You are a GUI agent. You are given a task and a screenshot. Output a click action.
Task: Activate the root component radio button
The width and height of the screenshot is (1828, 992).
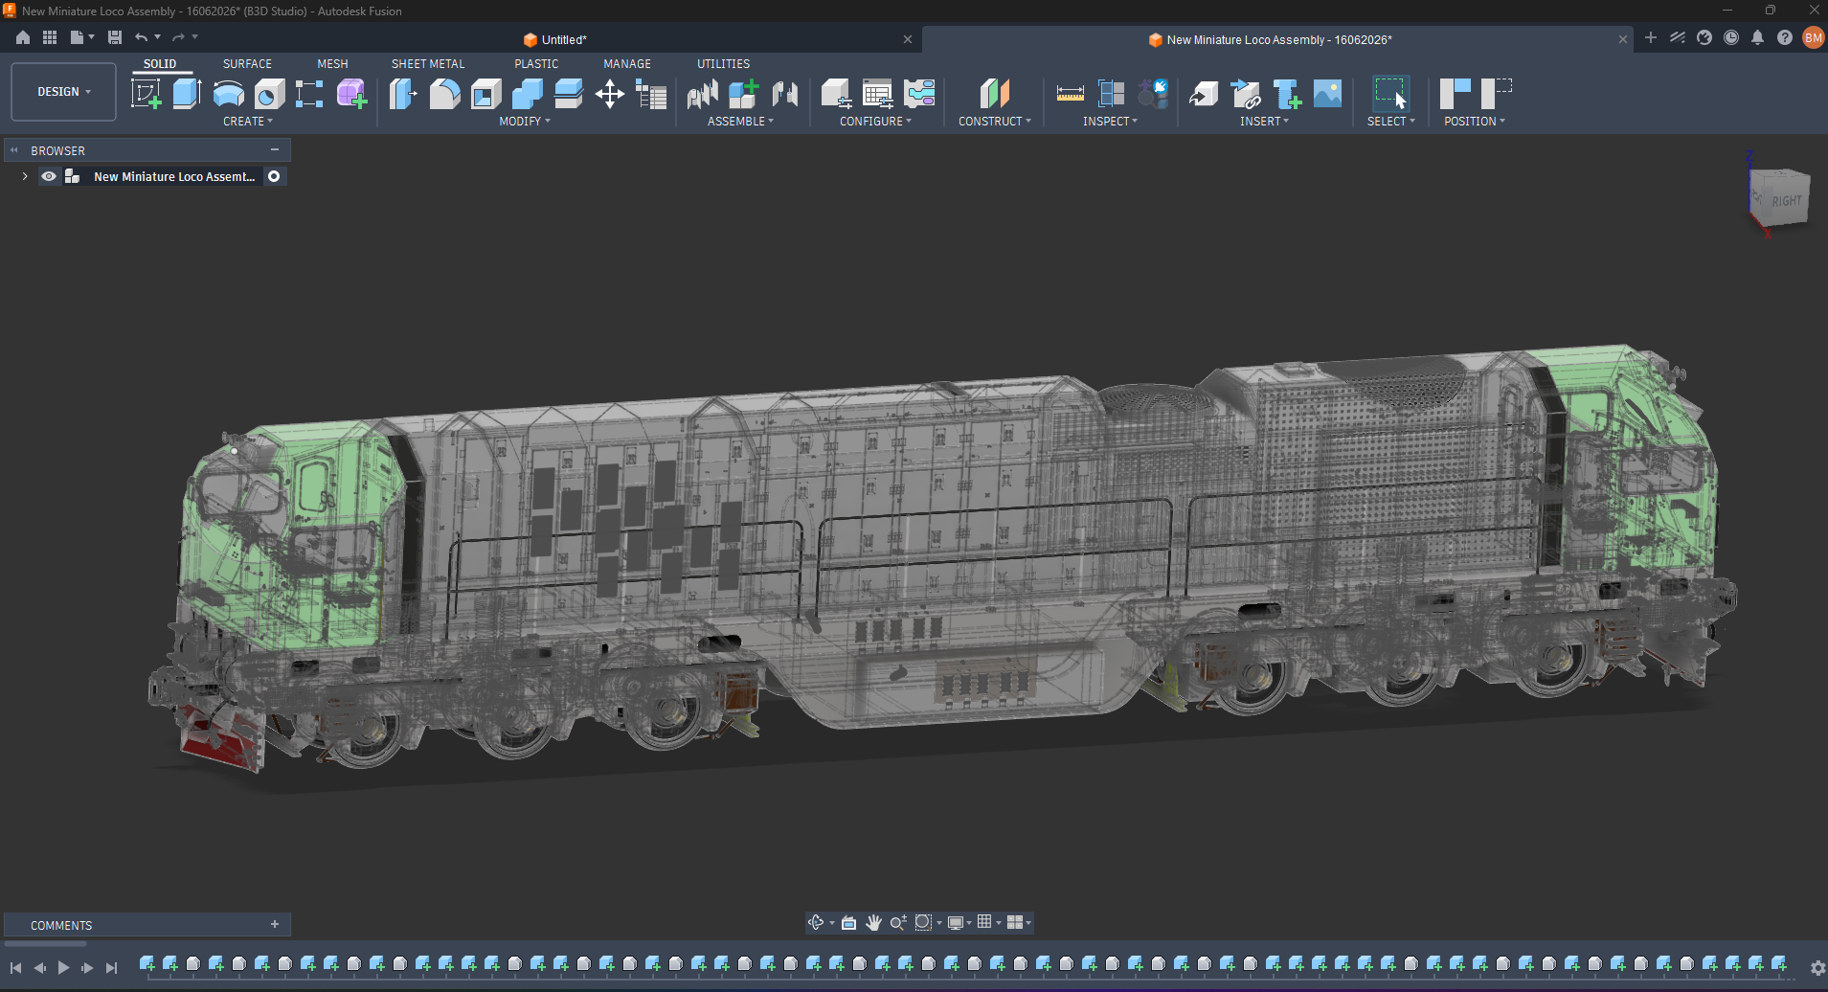pyautogui.click(x=274, y=176)
